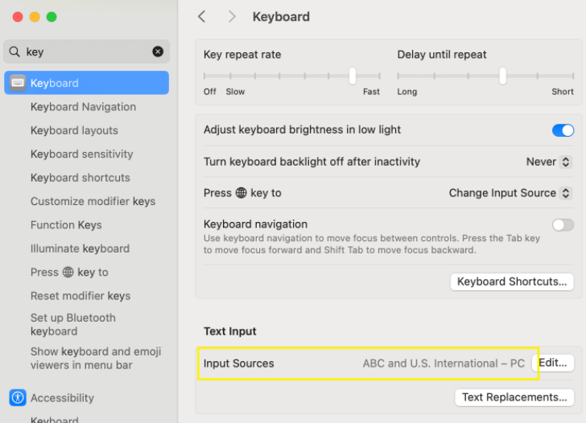Click the red close window button
Screen dimensions: 586x423
[x=18, y=17]
